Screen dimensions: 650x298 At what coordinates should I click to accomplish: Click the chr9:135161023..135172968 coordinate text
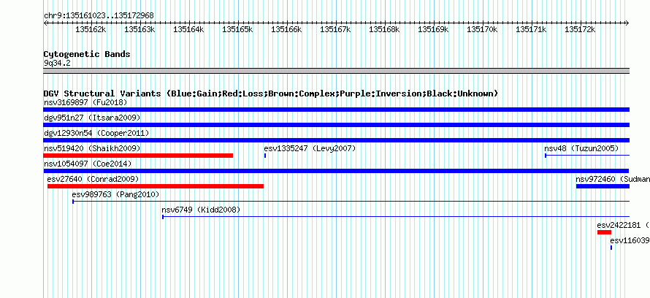click(x=99, y=16)
